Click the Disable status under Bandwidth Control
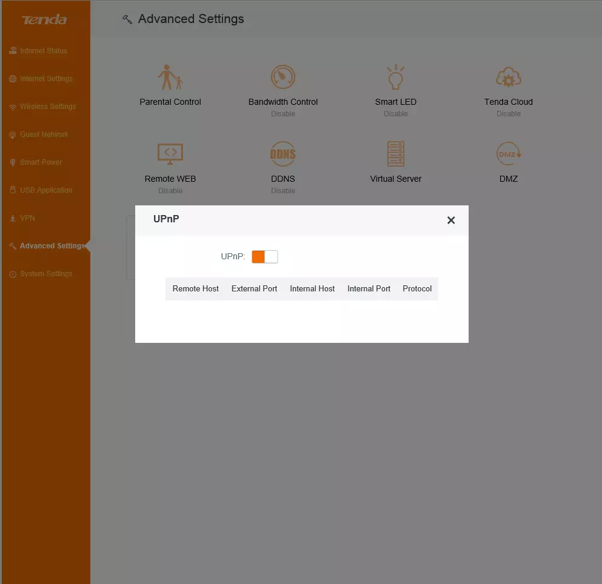Screen dimensions: 602x584 (x=283, y=114)
